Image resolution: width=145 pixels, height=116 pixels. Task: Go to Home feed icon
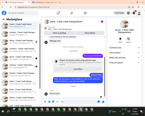click(58, 13)
